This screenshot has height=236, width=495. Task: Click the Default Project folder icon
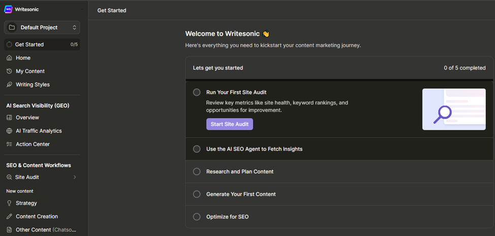(x=12, y=27)
